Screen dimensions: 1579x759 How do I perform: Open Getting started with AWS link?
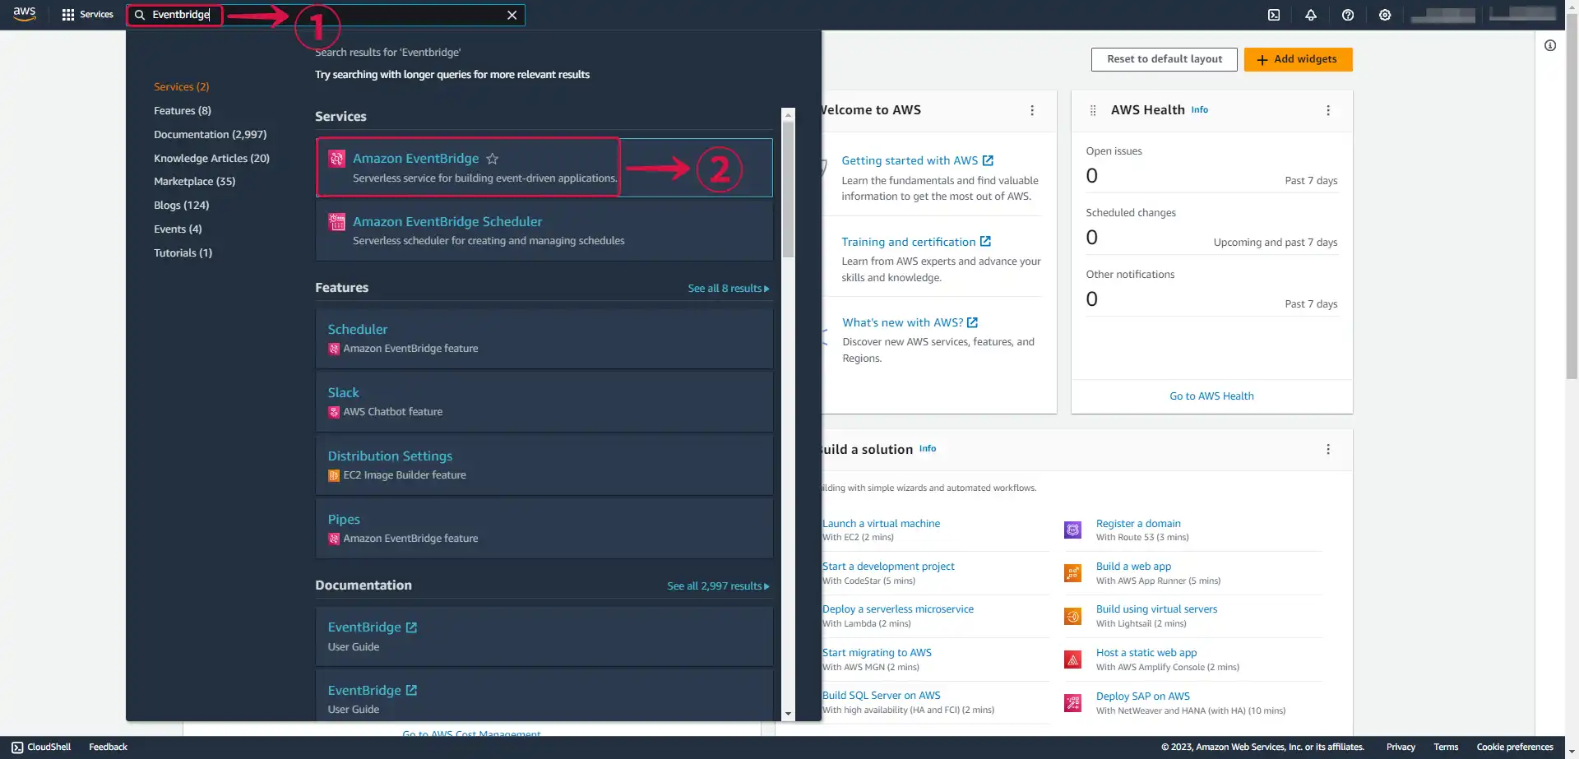(x=917, y=161)
